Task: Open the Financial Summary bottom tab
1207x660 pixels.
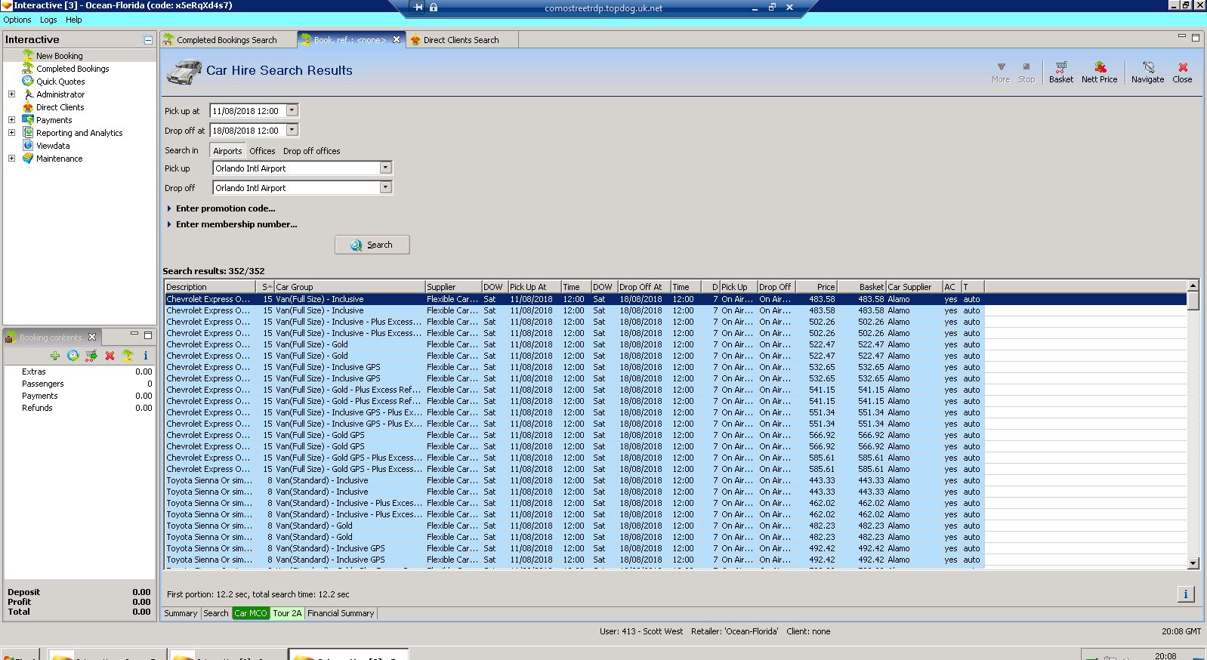Action: [340, 613]
